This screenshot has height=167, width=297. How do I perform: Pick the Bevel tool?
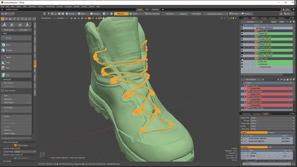(16, 45)
